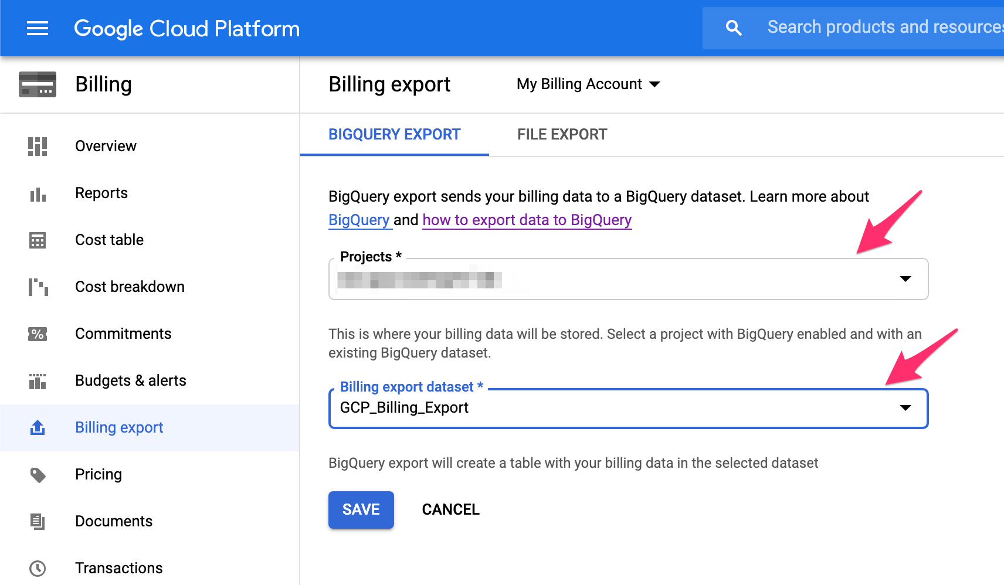Switch to the BigQuery Export tab
1004x585 pixels.
pos(395,134)
